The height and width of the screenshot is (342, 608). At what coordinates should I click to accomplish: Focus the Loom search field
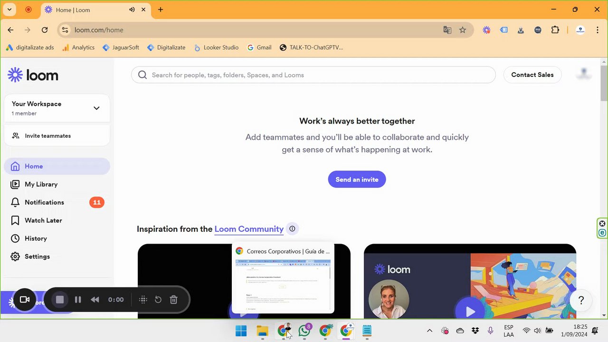(313, 75)
